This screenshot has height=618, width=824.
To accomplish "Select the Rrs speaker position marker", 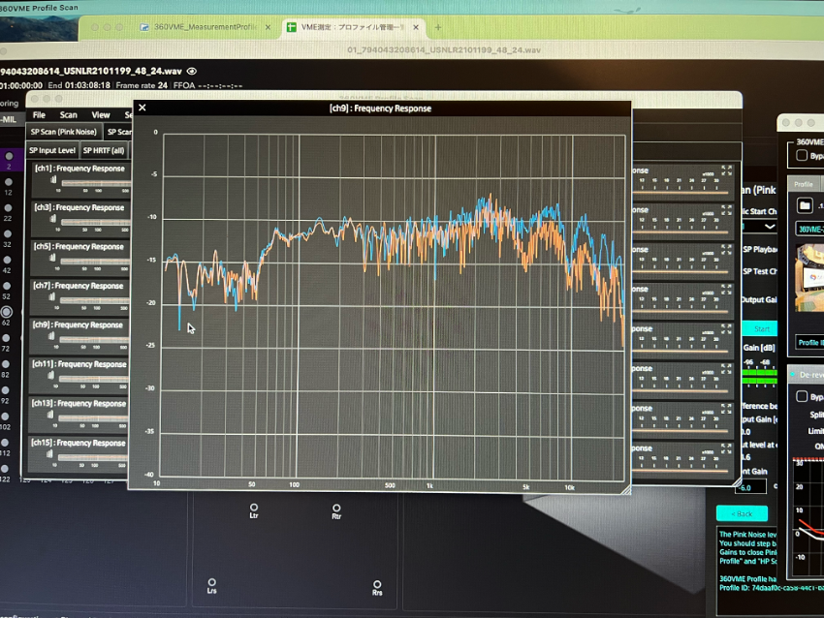I will (x=377, y=584).
